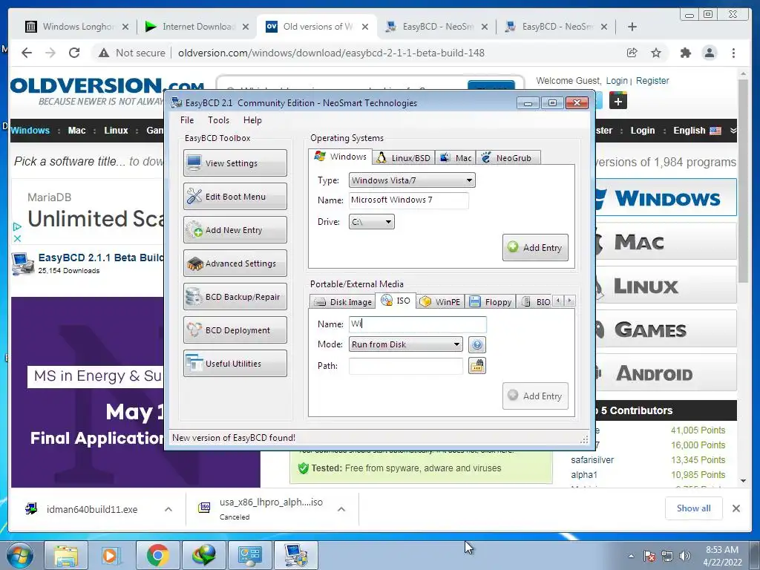Open the Help menu in EasyBCD

click(252, 120)
